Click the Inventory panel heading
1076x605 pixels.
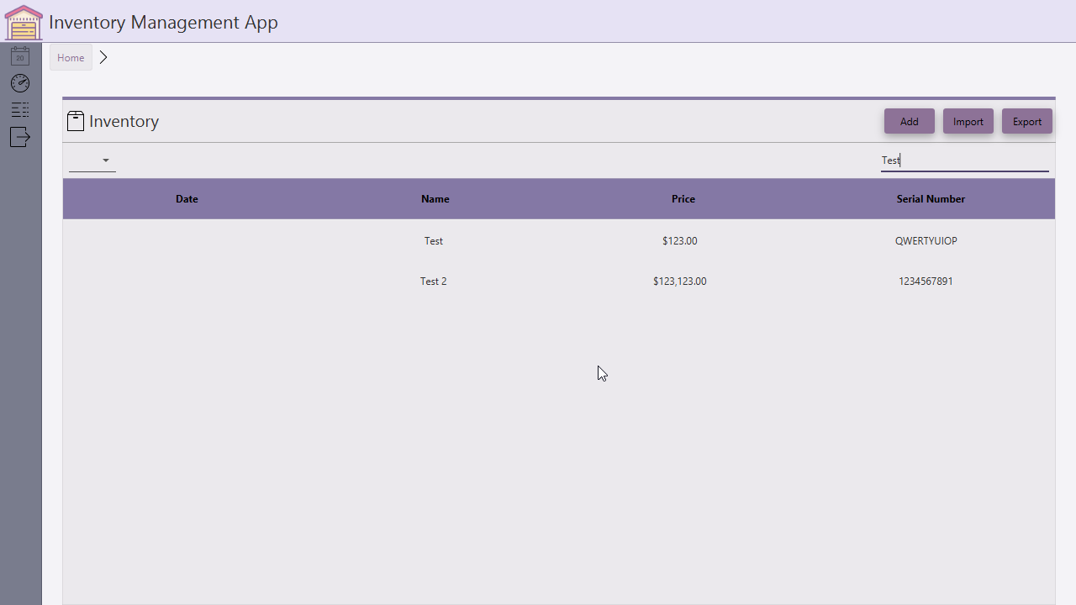pos(124,121)
